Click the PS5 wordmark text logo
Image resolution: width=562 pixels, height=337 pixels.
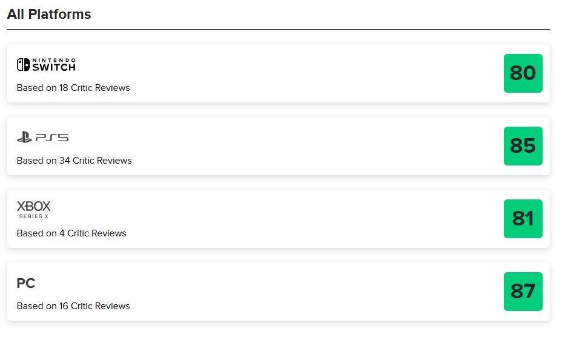pyautogui.click(x=51, y=138)
